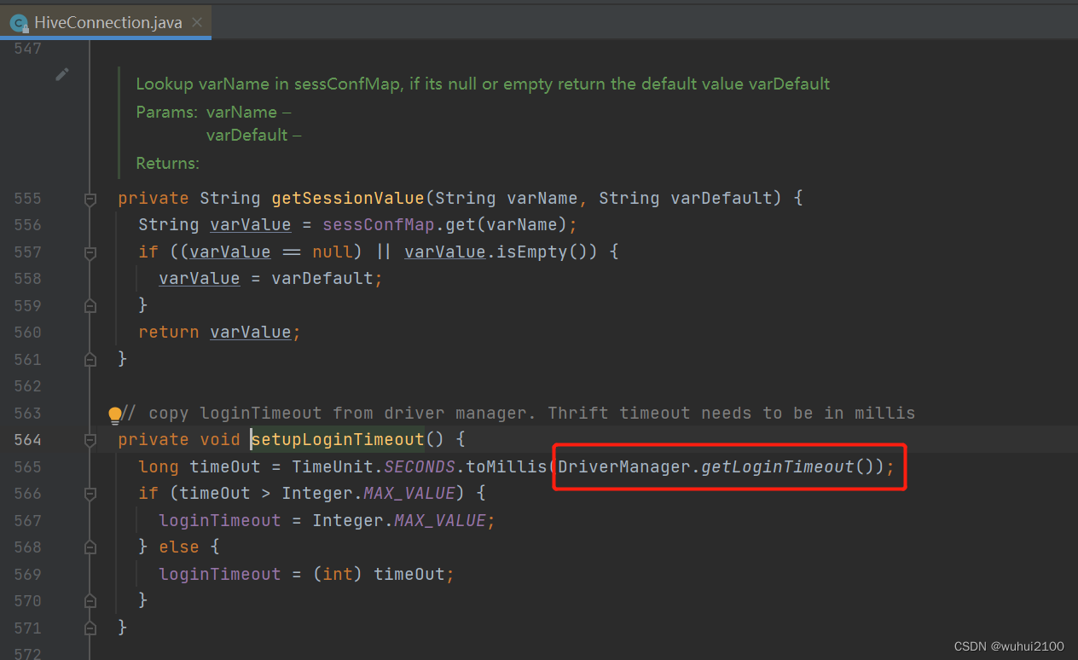Click 'varDefault –' in the doc comment
The height and width of the screenshot is (660, 1078).
coord(253,135)
